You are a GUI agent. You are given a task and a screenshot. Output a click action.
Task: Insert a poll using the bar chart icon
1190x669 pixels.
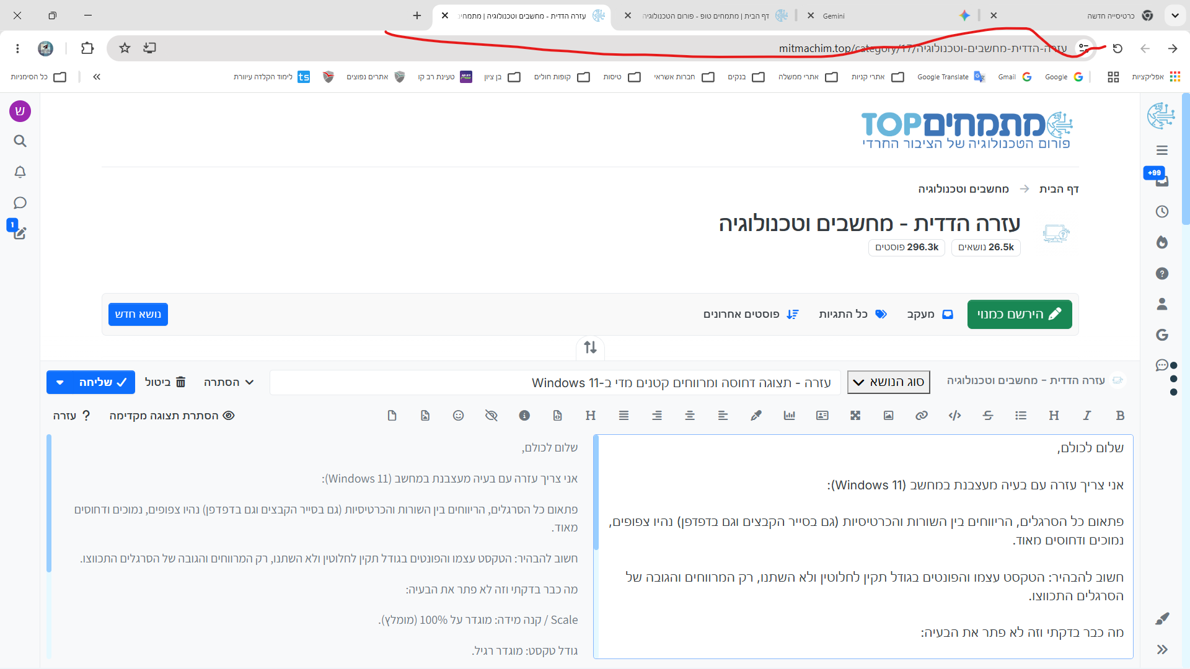(789, 416)
